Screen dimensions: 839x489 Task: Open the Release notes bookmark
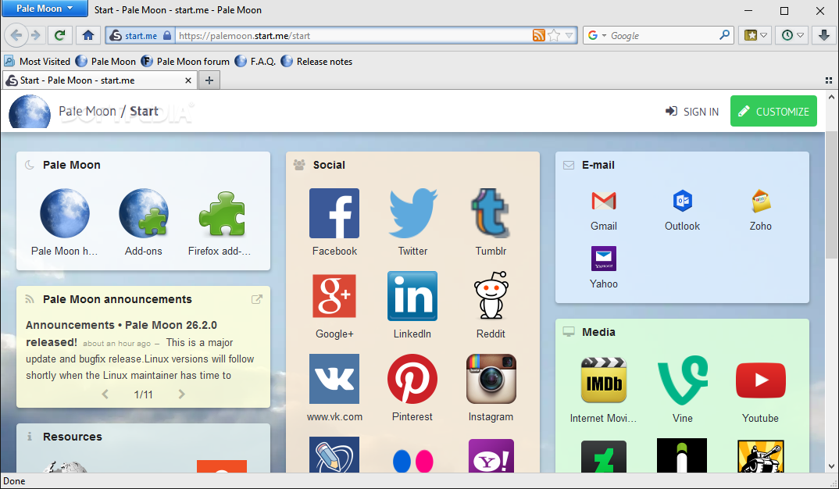coord(316,62)
